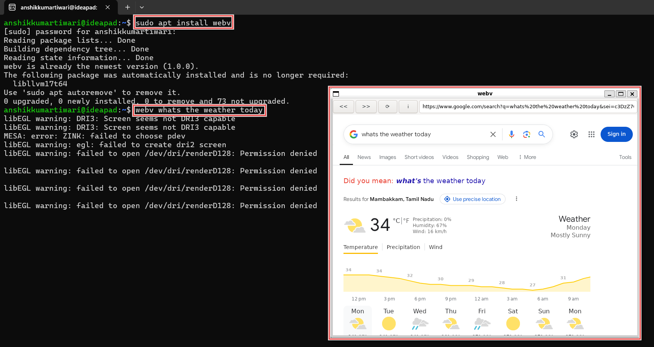Enable Use precise location
This screenshot has width=654, height=347.
[472, 199]
